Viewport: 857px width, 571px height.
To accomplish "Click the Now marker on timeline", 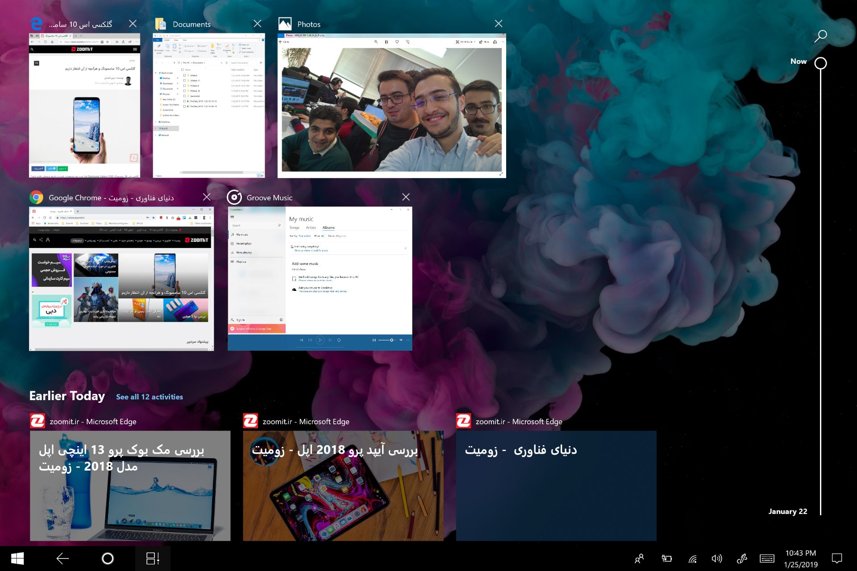I will tap(820, 63).
